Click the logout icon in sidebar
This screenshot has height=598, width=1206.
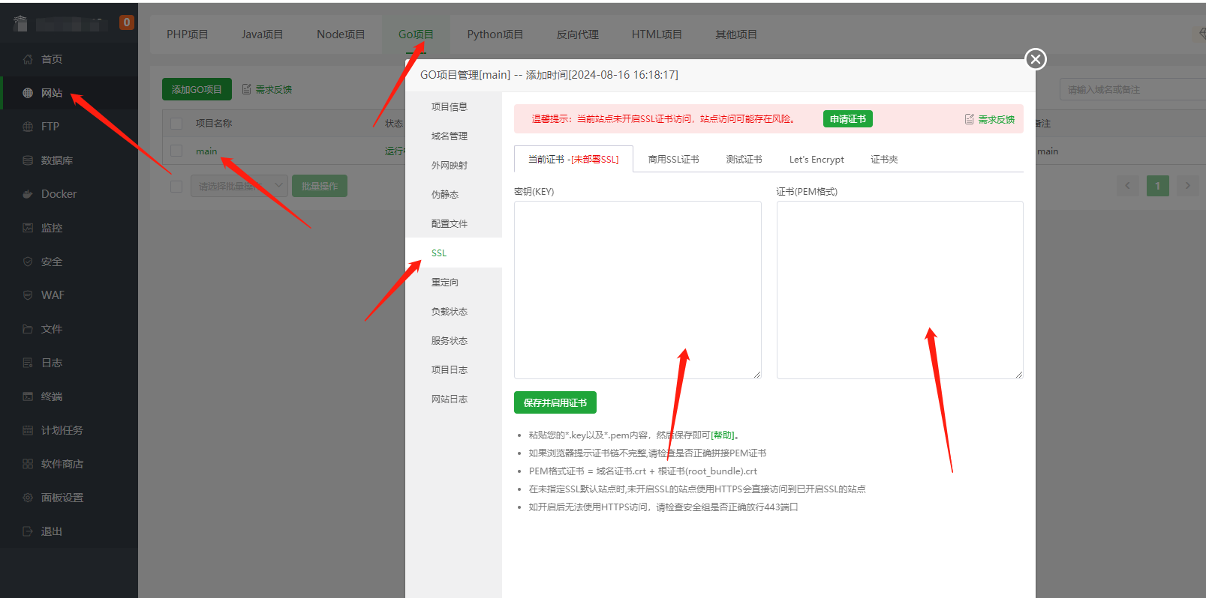pos(28,531)
